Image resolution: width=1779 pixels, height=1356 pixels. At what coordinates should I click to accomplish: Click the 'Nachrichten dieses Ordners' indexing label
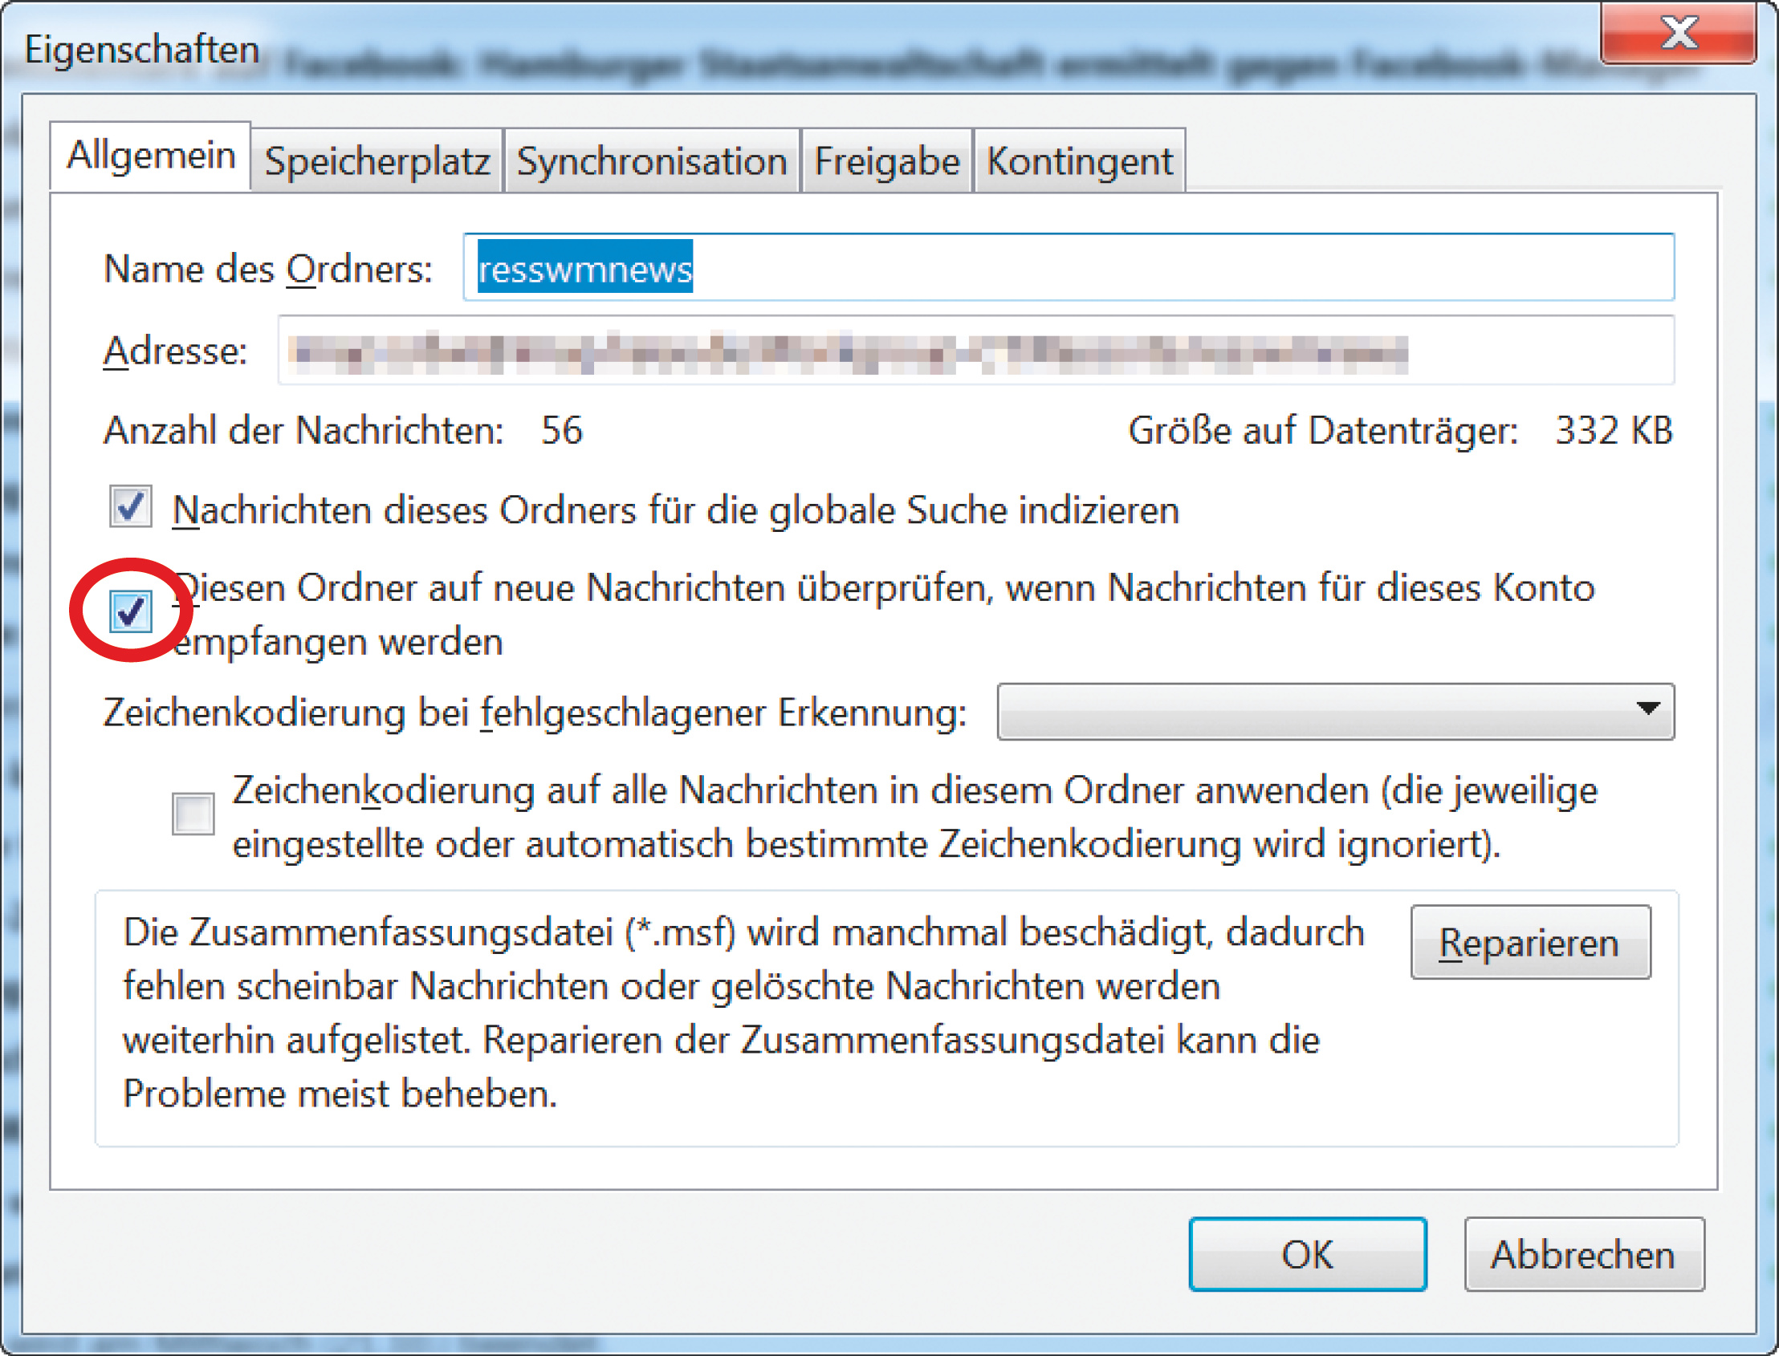(675, 511)
